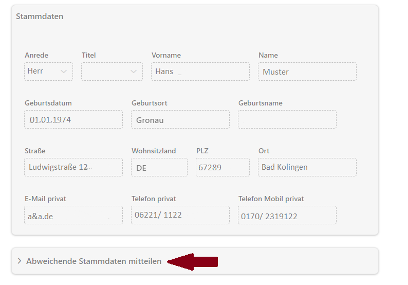Select the E-Mail privat field

click(x=73, y=216)
